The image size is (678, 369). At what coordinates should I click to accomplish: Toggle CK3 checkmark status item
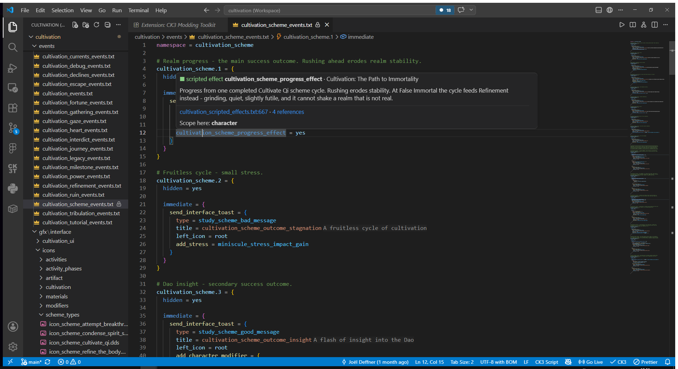618,362
